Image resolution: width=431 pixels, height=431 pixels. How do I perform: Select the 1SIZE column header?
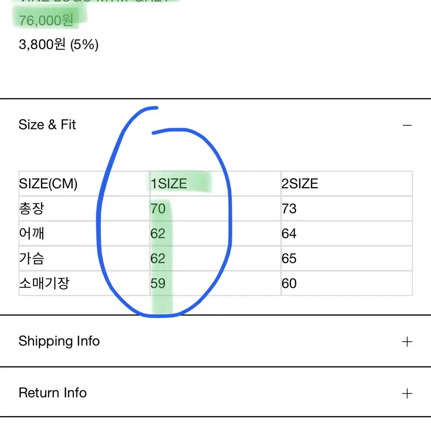[169, 183]
